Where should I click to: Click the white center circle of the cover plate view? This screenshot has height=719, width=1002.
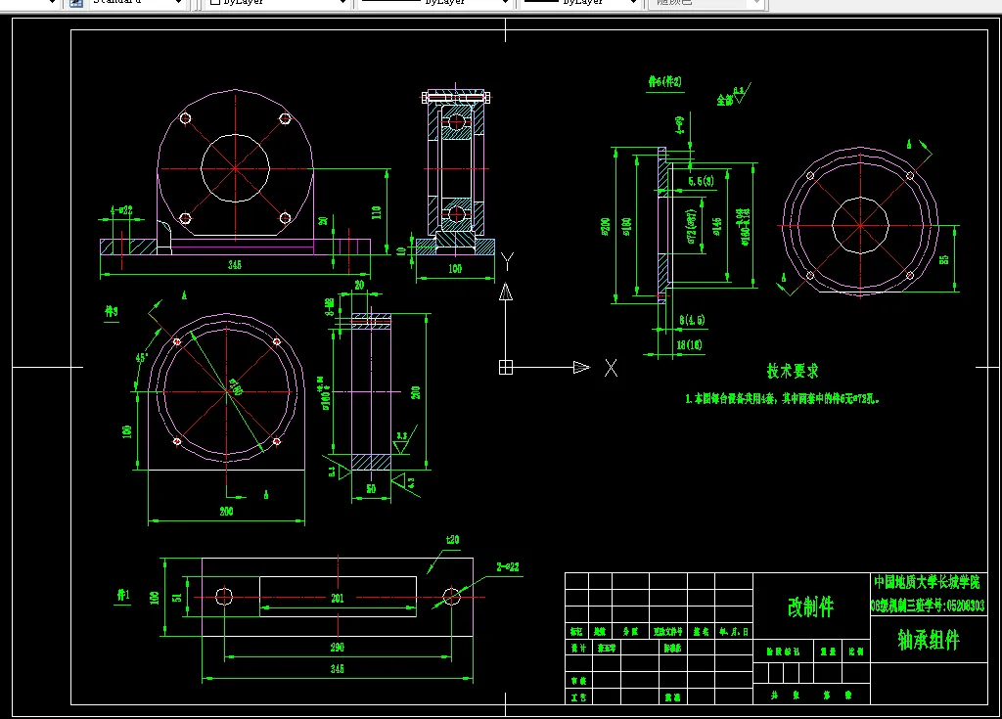861,226
